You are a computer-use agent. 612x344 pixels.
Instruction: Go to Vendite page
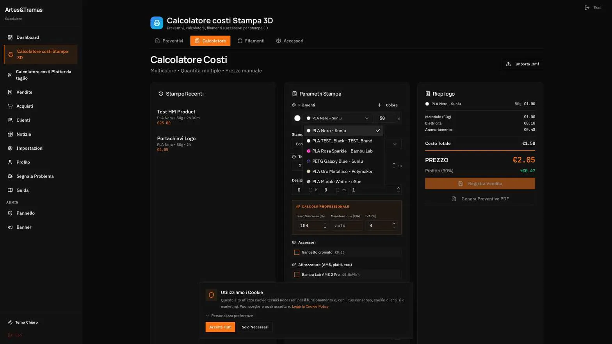(41, 92)
